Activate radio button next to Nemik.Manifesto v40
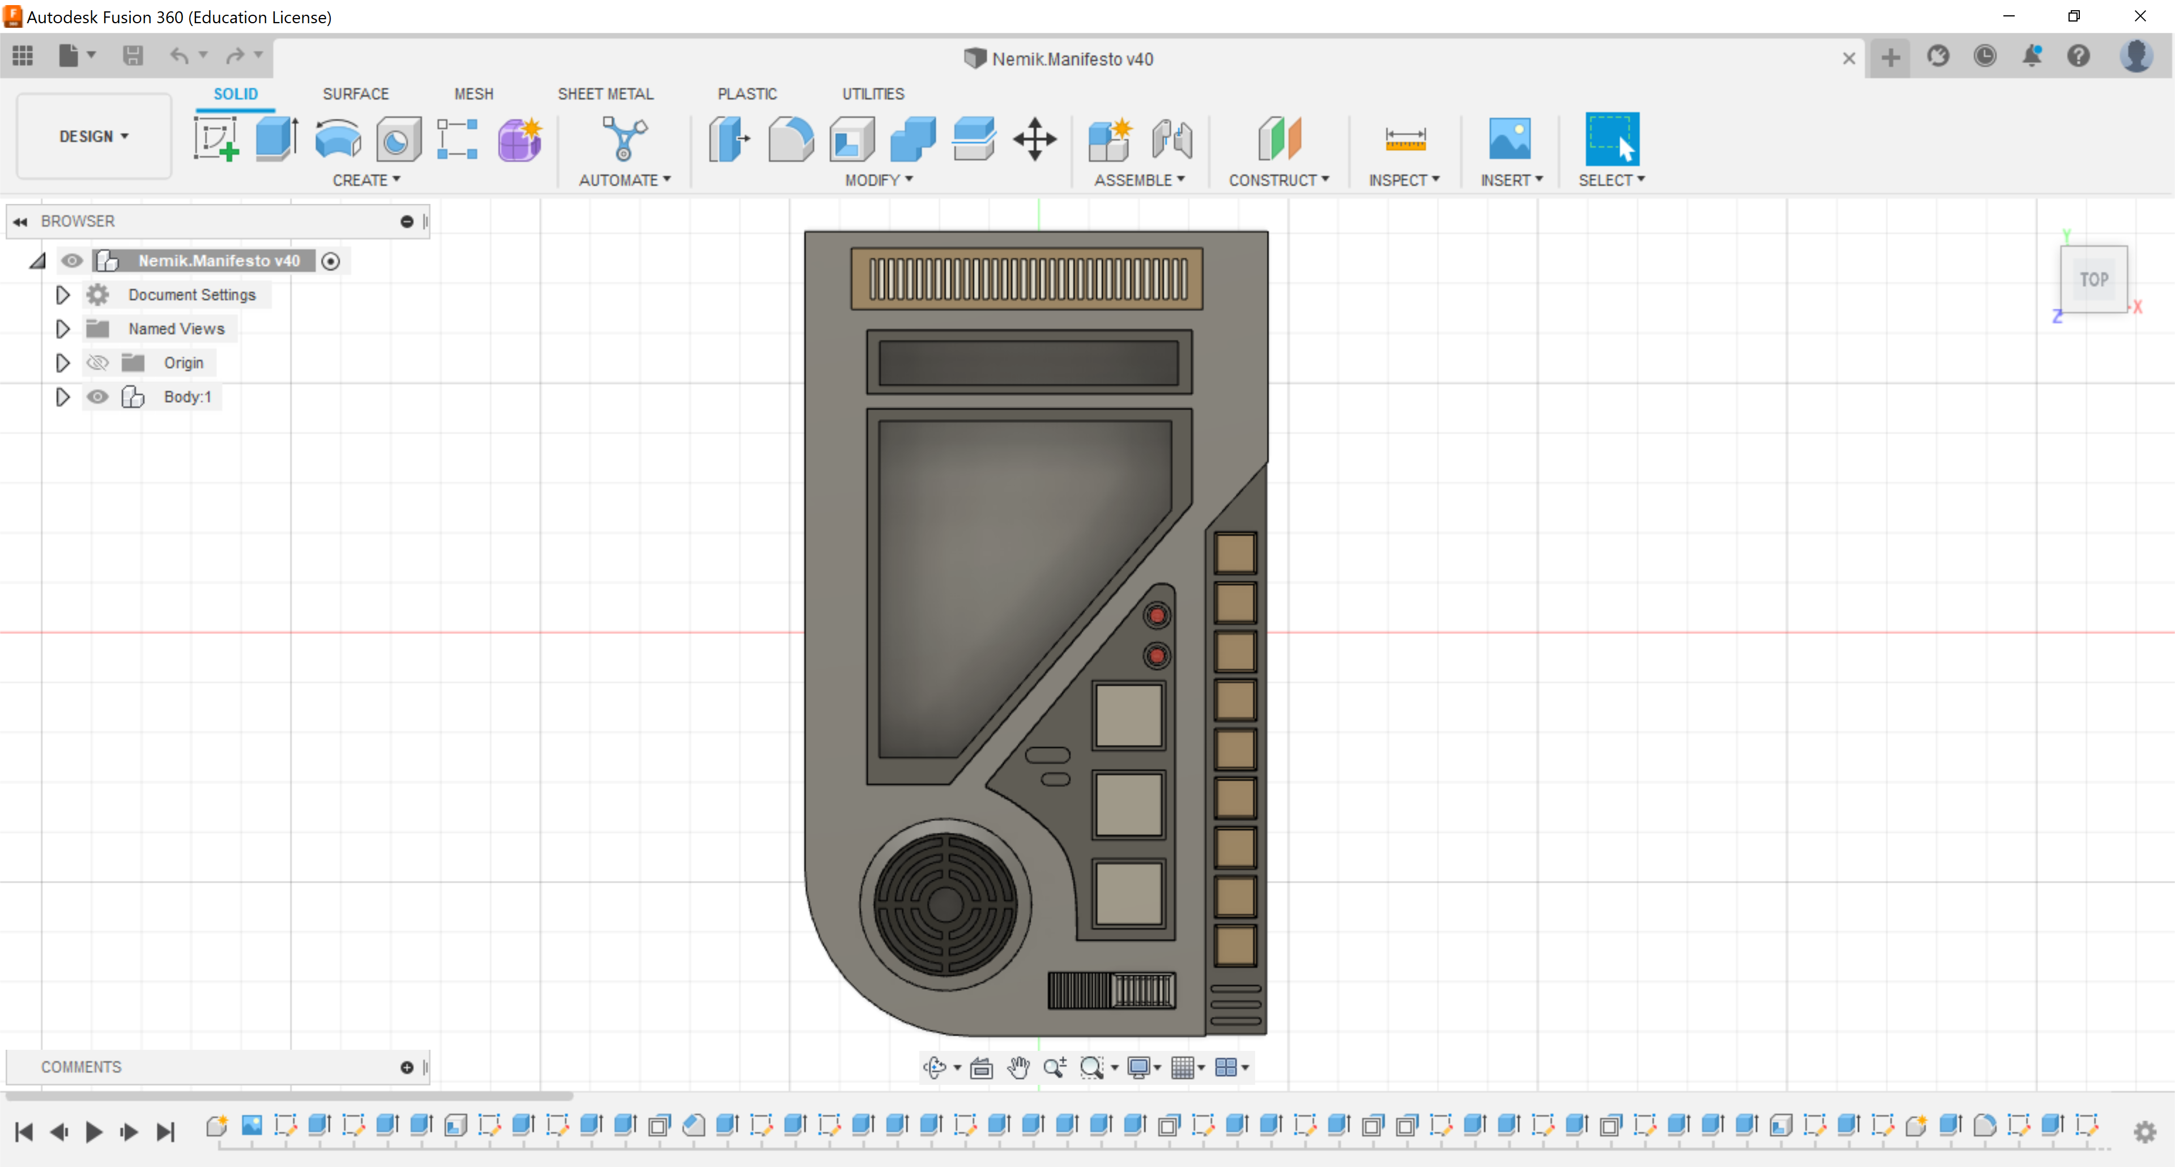 click(x=331, y=262)
